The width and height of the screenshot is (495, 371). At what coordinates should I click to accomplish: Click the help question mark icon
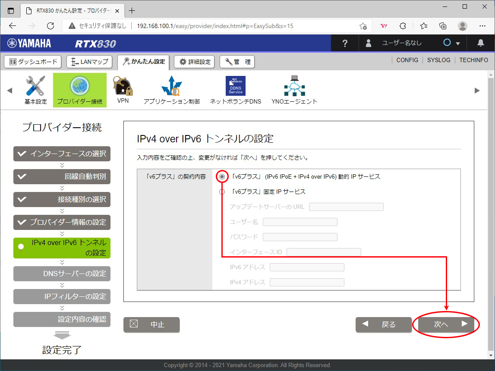(x=344, y=43)
